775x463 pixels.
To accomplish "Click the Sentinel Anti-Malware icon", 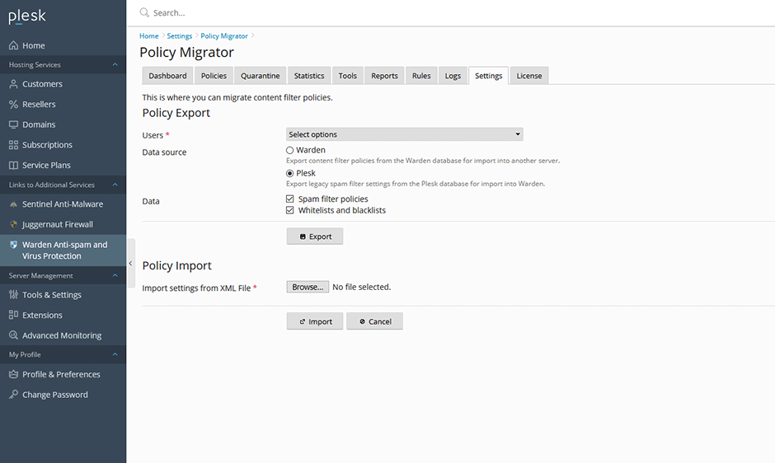I will tap(13, 204).
